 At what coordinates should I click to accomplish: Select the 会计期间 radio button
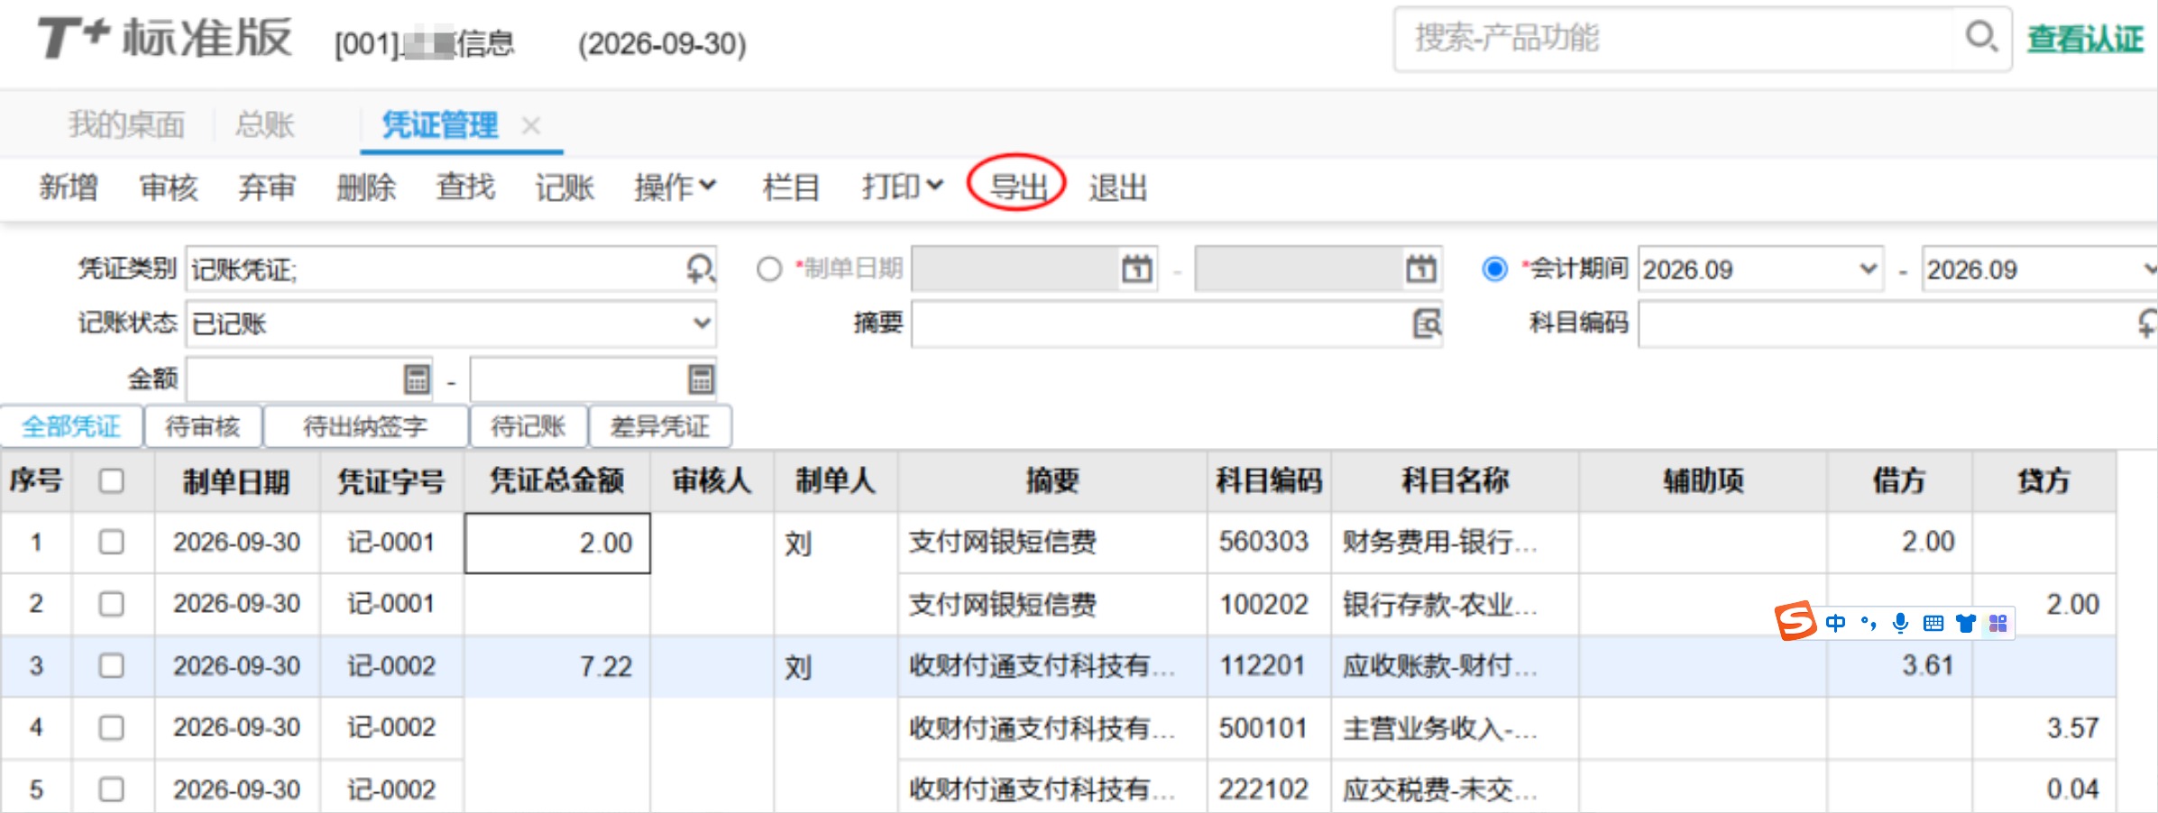pyautogui.click(x=1494, y=269)
